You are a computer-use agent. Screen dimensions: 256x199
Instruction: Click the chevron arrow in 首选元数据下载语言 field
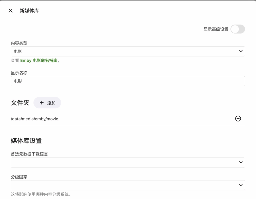241,162
